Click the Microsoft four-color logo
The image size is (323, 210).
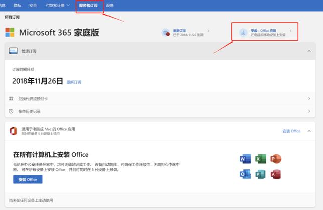tap(10, 32)
